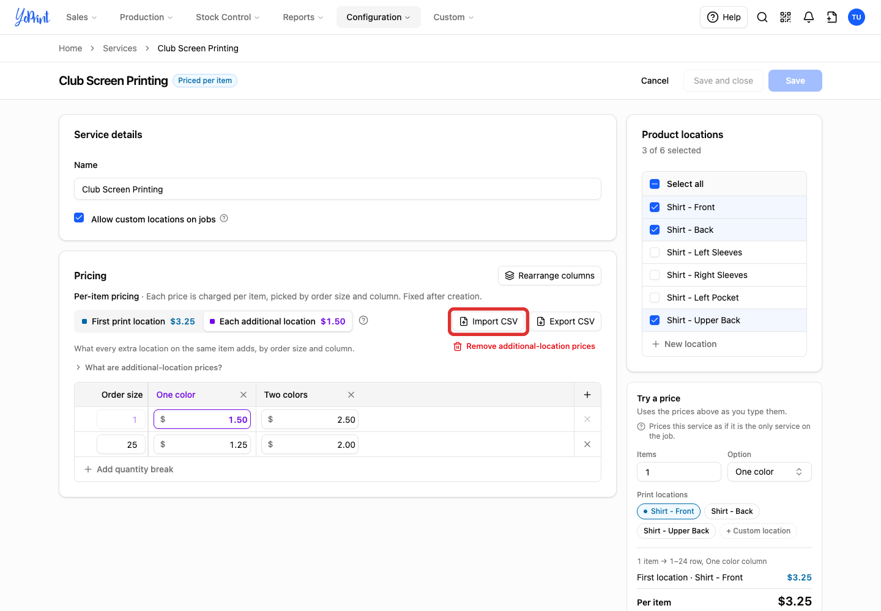Click Cancel
The width and height of the screenshot is (881, 611).
[x=655, y=81]
